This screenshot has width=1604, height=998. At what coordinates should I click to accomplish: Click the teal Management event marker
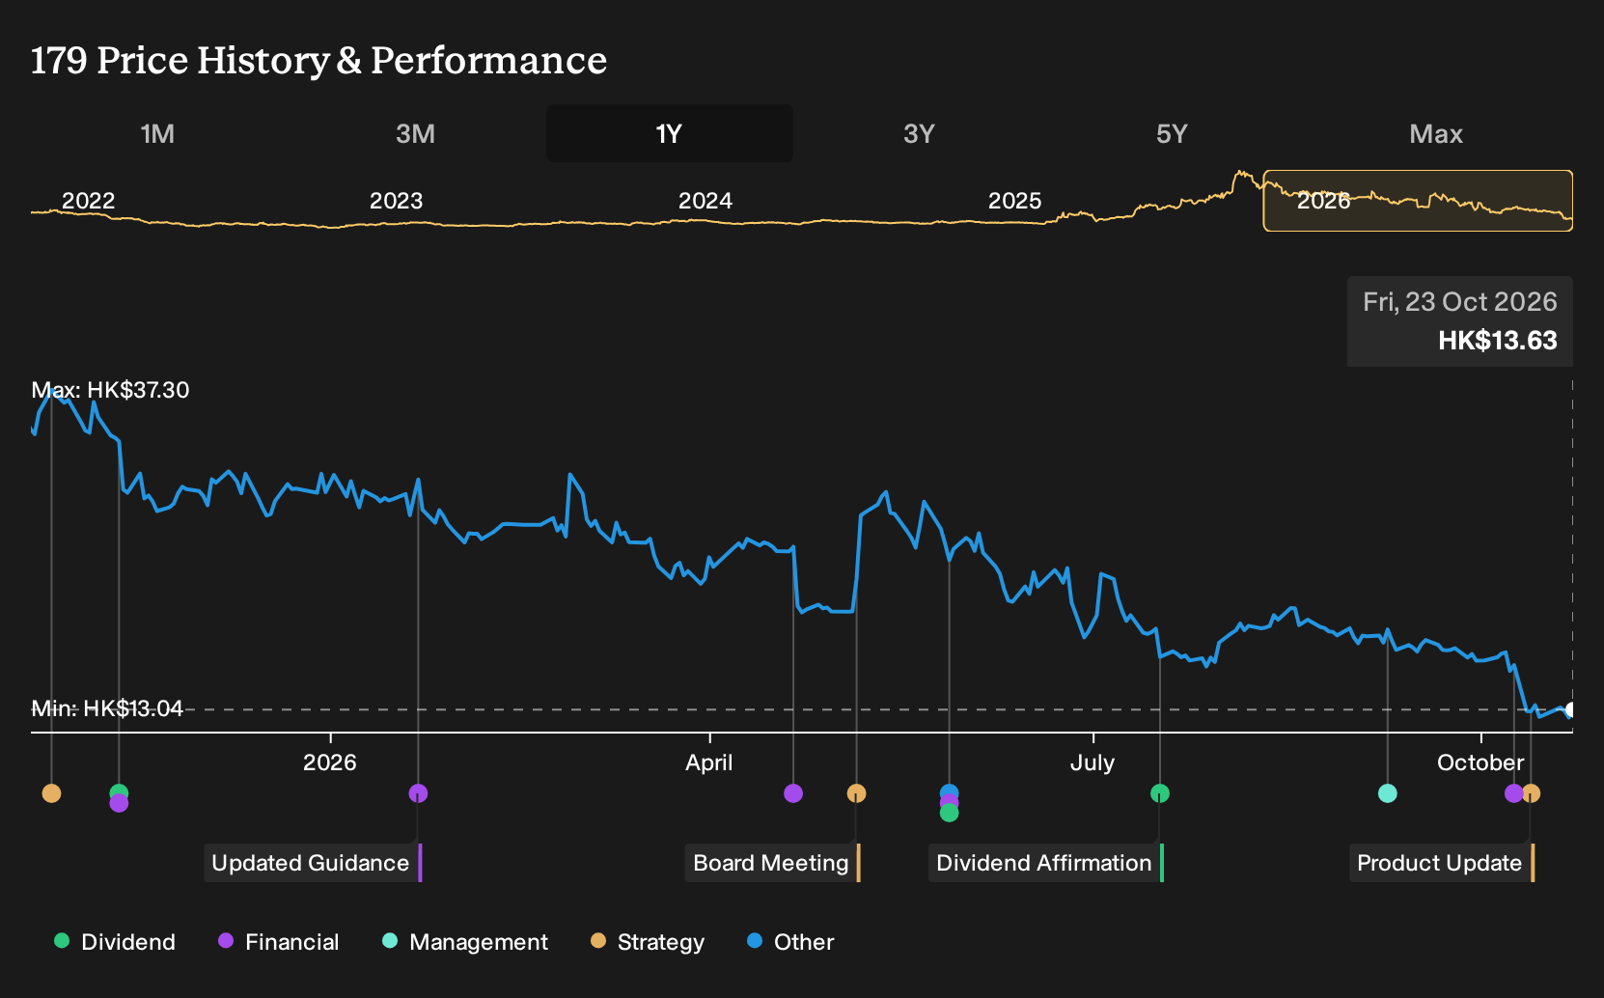pyautogui.click(x=1387, y=793)
